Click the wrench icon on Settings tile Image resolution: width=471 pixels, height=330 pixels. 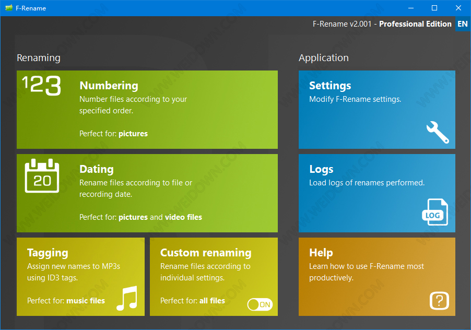[x=438, y=132]
